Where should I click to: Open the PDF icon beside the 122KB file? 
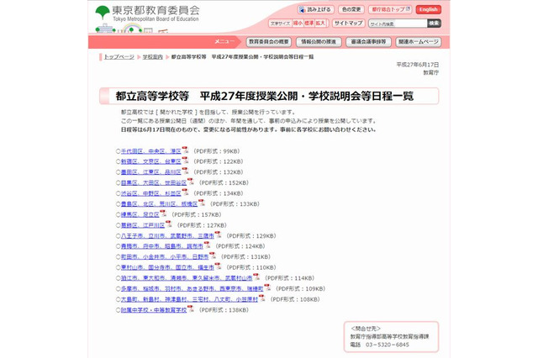[185, 161]
